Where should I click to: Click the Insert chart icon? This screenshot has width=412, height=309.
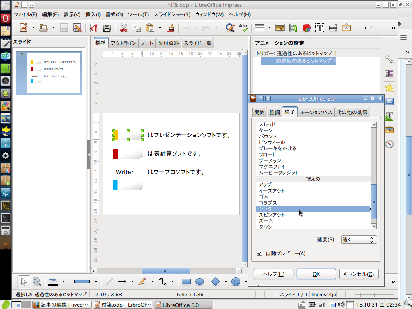(x=307, y=28)
